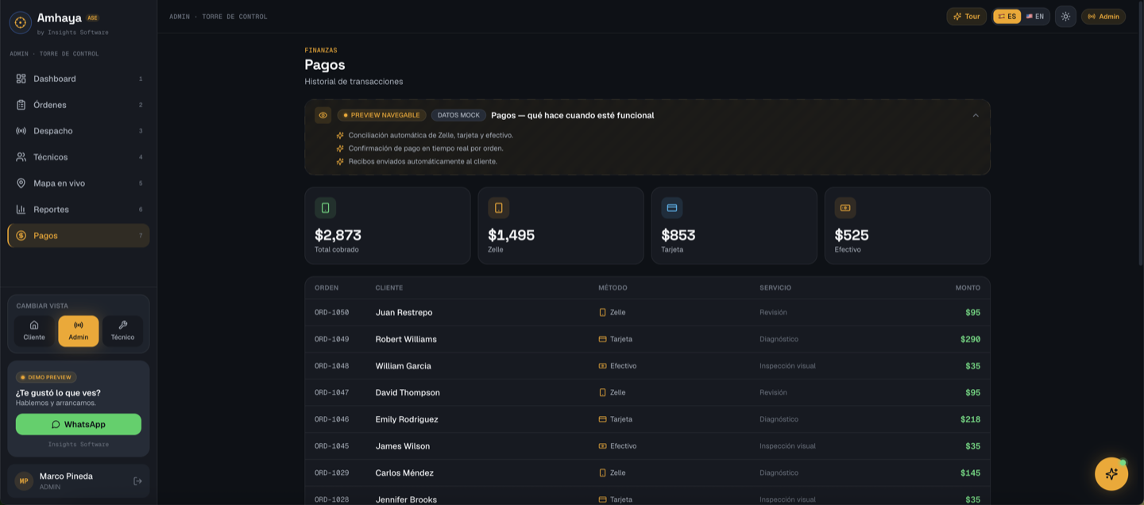
Task: Collapse the preview banner chevron
Action: point(976,115)
